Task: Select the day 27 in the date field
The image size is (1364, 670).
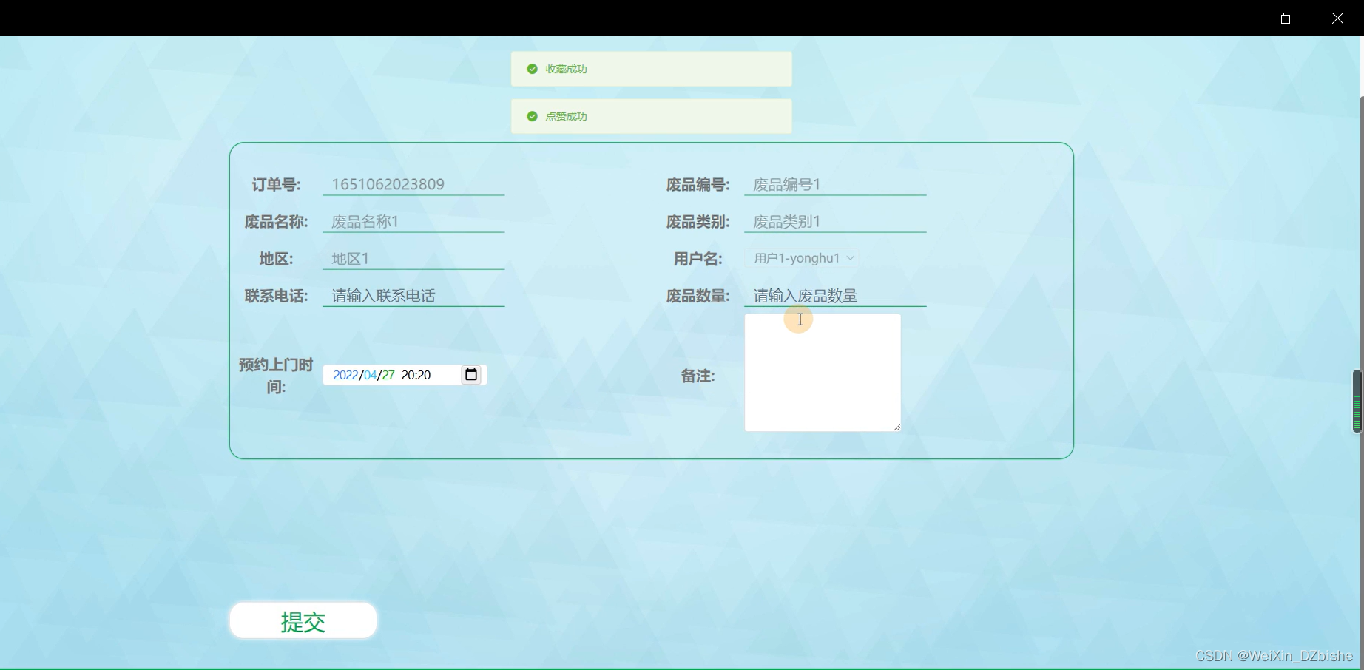Action: point(388,375)
